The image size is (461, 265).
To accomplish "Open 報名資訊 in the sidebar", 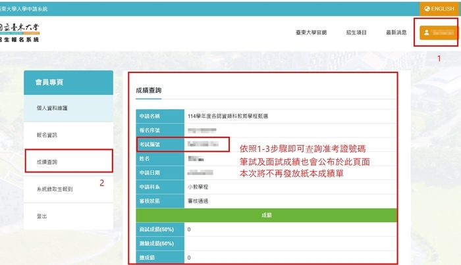I will point(47,135).
